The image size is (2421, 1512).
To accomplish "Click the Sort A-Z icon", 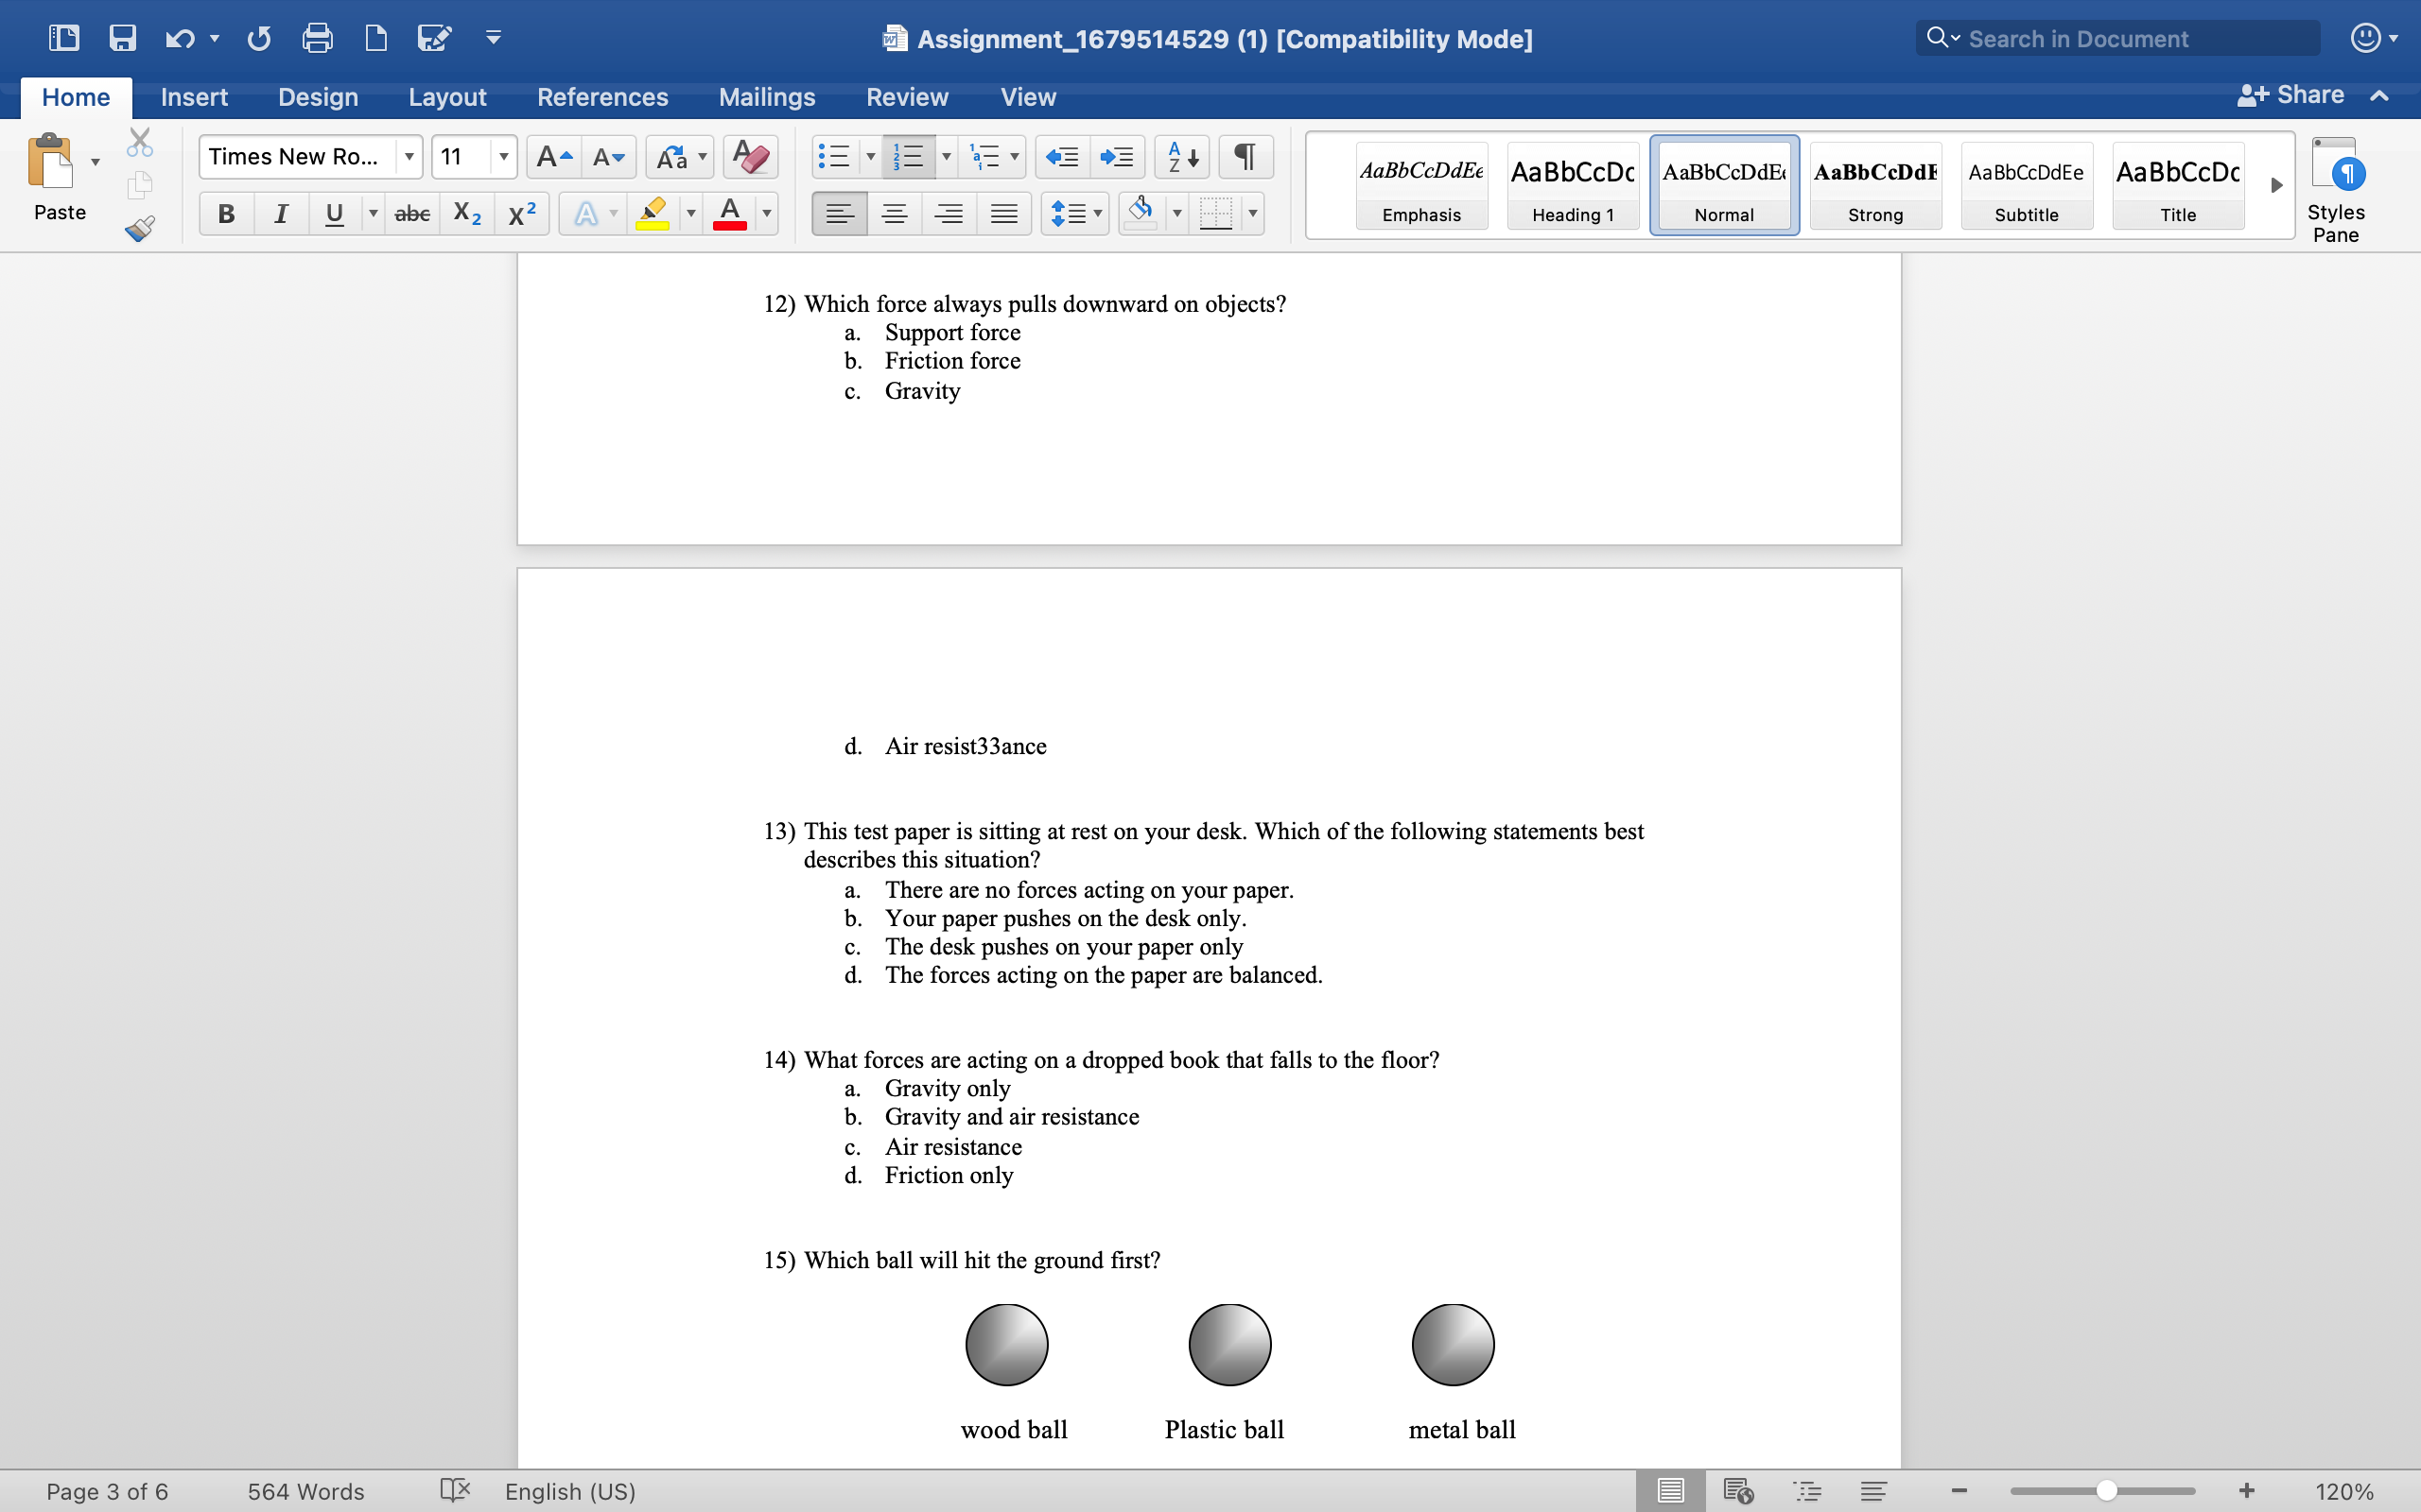I will (1182, 157).
